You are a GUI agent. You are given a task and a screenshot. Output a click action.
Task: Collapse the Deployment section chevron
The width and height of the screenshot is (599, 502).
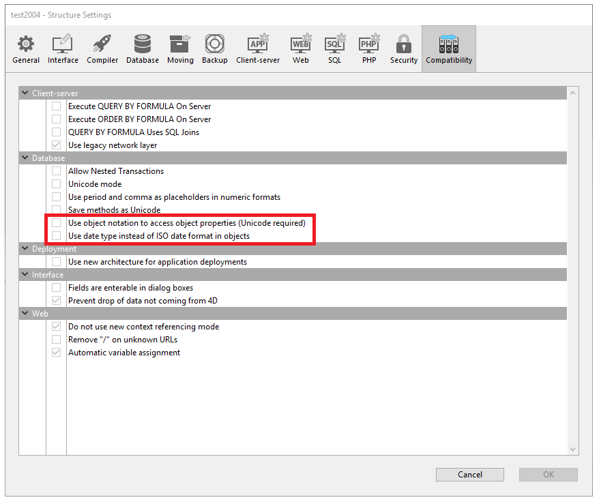point(25,249)
